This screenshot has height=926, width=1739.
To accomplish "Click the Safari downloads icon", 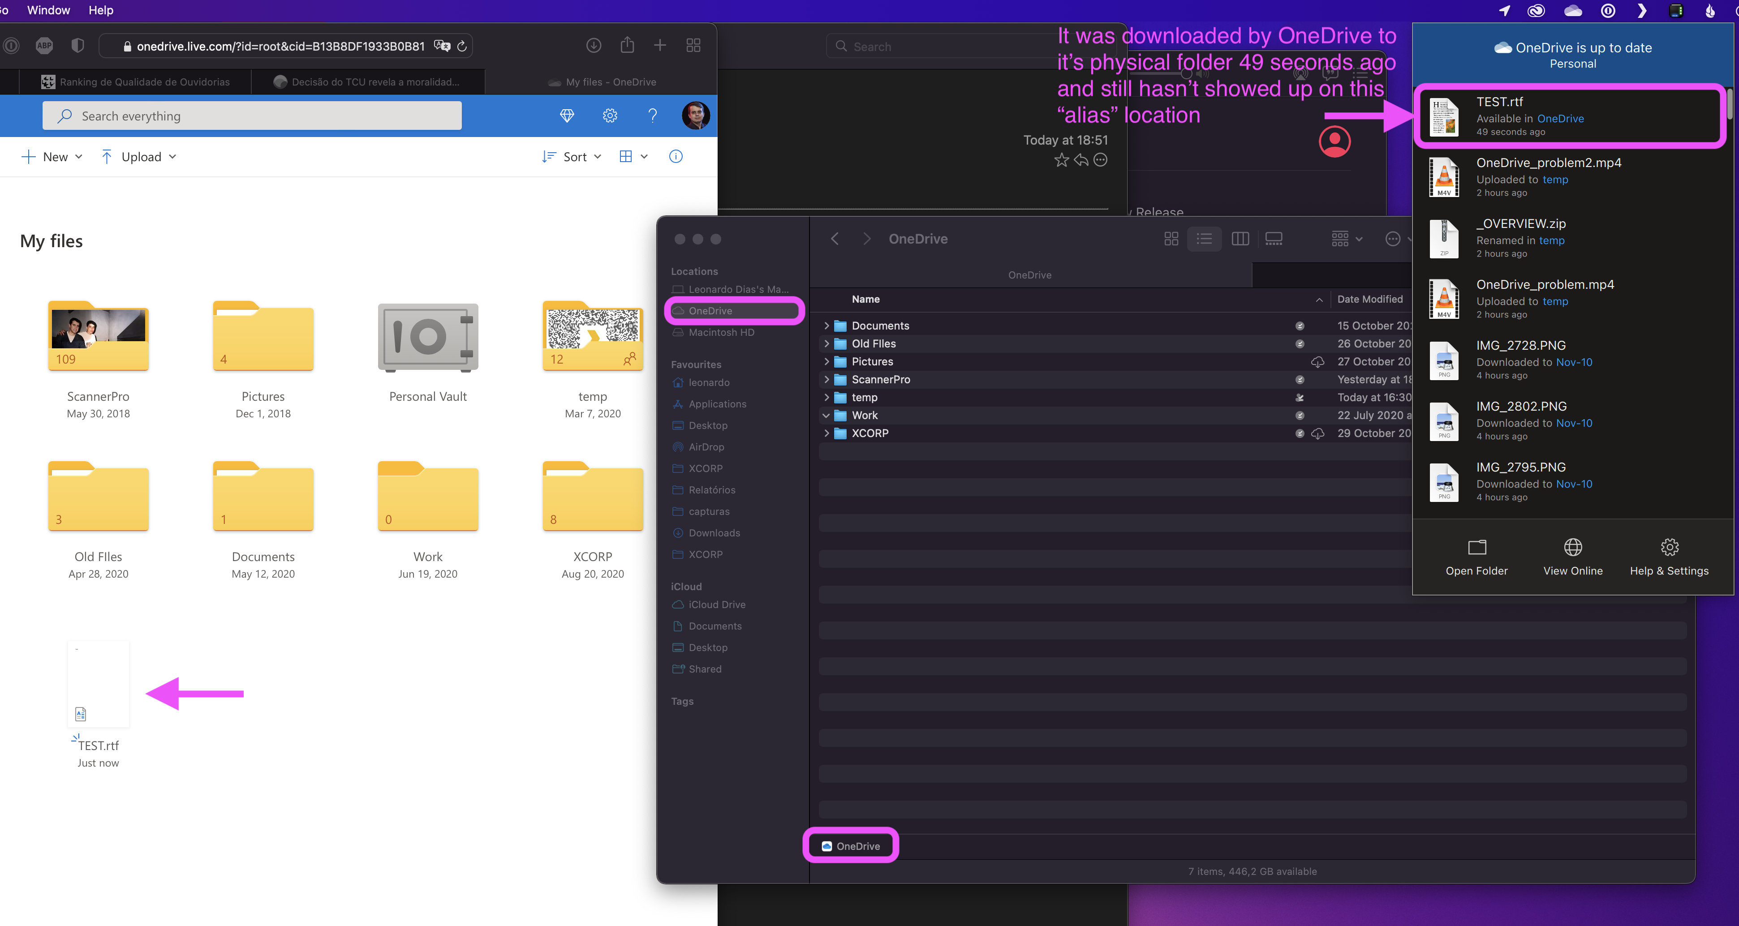I will coord(594,45).
